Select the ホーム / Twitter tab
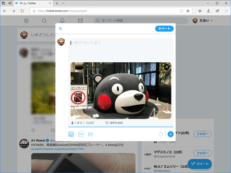 [x=33, y=3]
